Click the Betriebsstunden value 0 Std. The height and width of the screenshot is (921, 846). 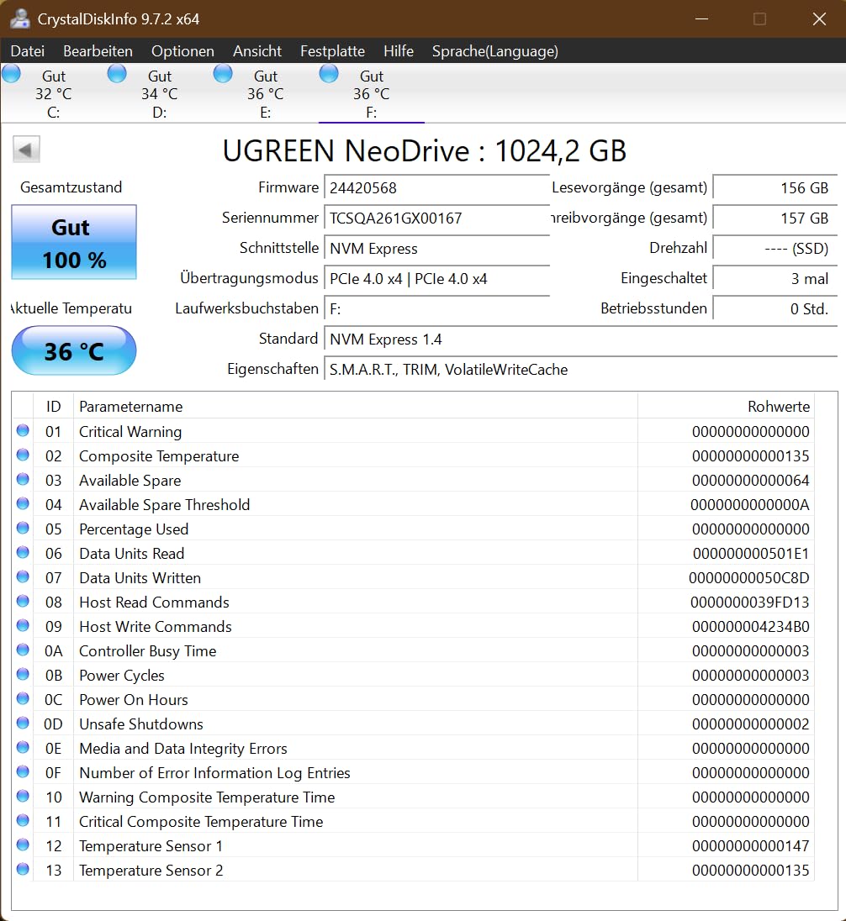pos(775,309)
